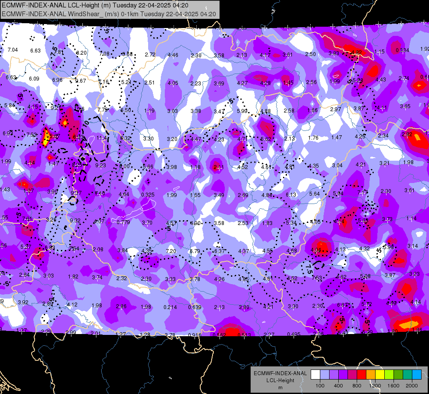The width and height of the screenshot is (429, 394).
Task: Click the wind shear value '0.334'
Action: click(402, 50)
